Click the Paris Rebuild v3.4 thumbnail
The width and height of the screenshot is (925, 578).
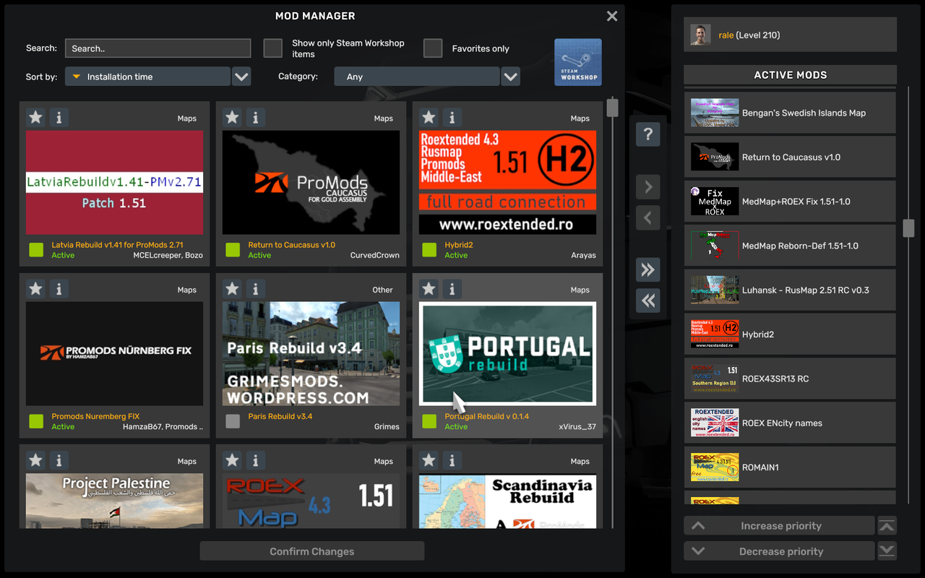pyautogui.click(x=311, y=353)
